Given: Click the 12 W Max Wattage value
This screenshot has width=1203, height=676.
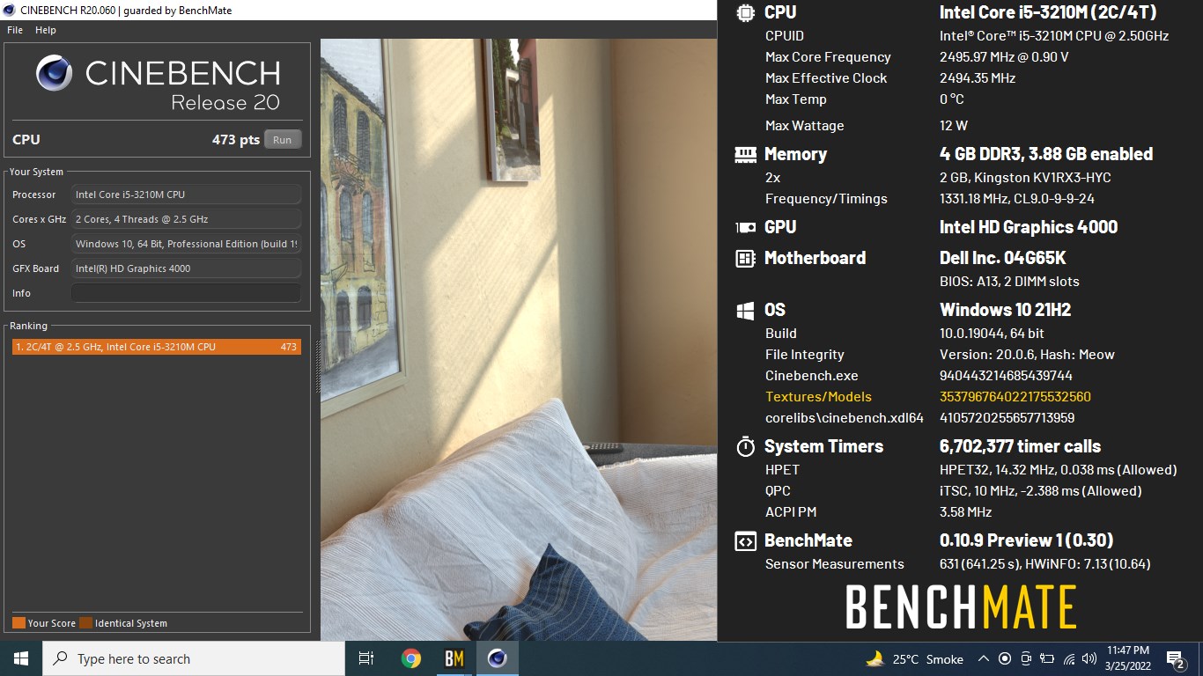Looking at the screenshot, I should (954, 126).
